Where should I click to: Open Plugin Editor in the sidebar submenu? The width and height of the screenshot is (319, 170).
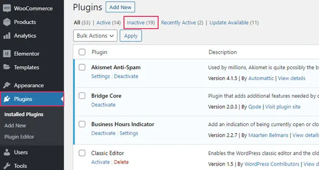[19, 137]
